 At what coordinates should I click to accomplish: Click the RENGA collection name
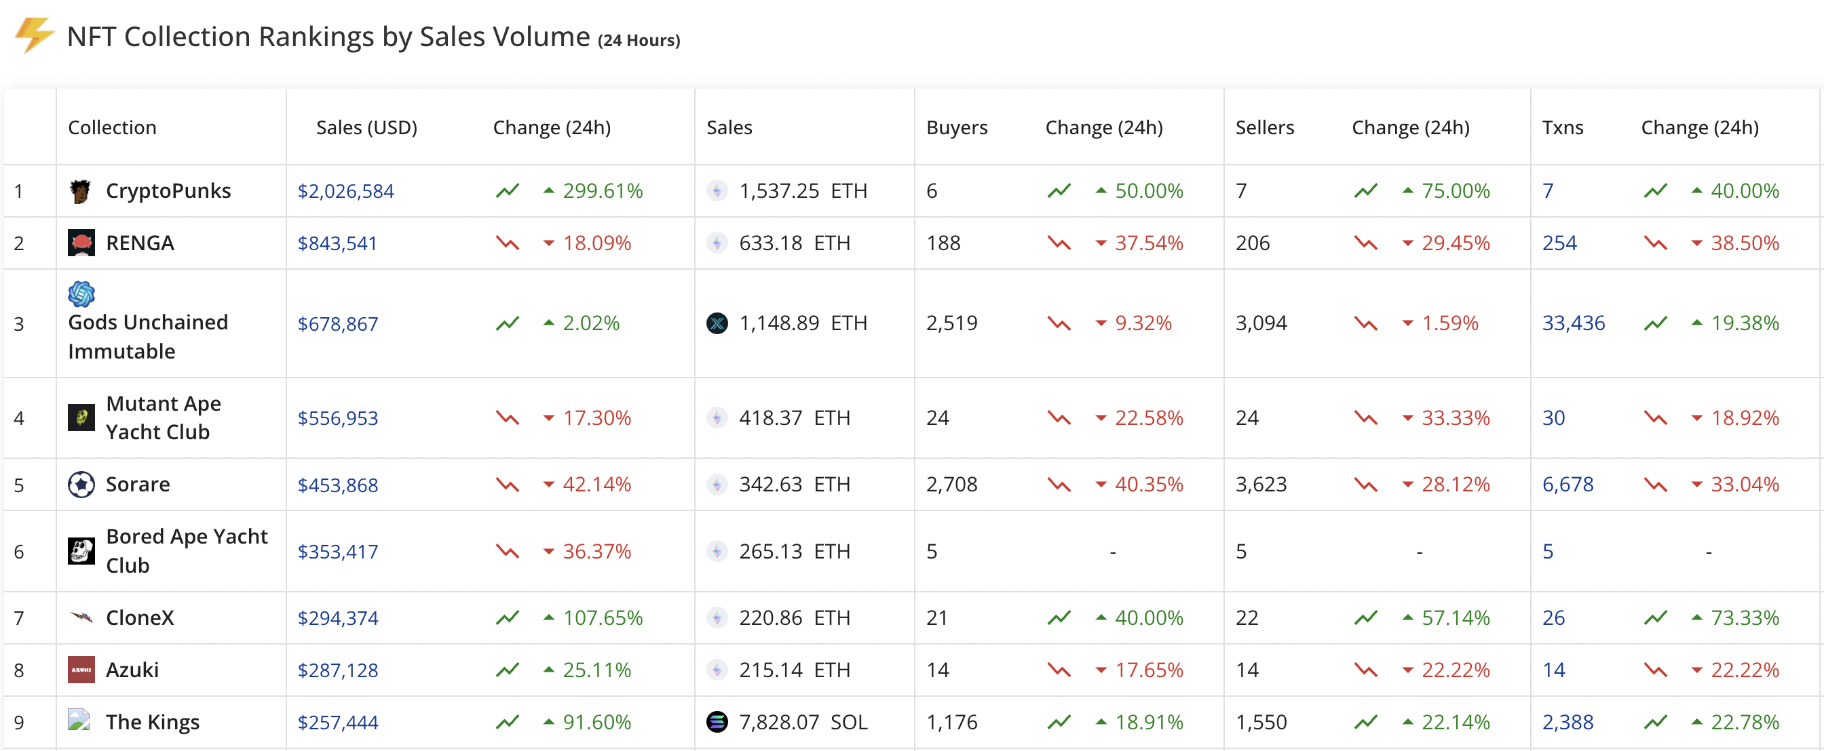click(140, 243)
